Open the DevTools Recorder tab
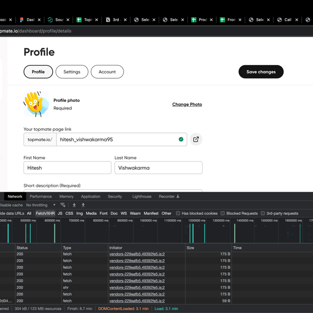Screen dimensions: 313x313 169,197
